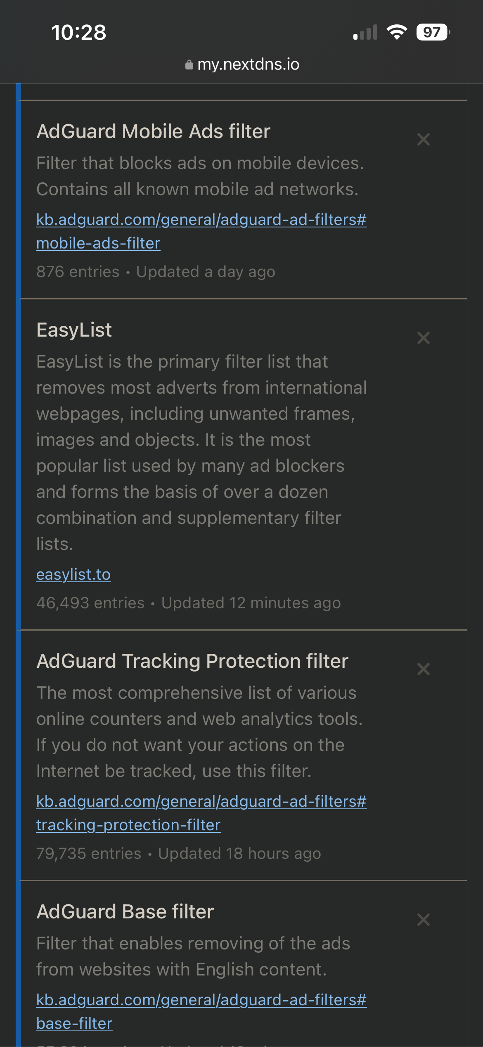The width and height of the screenshot is (483, 1047).
Task: Tap the battery indicator showing 97
Action: pos(432,32)
